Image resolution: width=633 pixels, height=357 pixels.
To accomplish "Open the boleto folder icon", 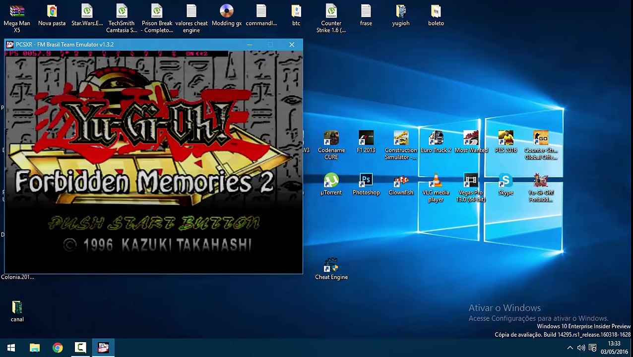I will pyautogui.click(x=436, y=11).
